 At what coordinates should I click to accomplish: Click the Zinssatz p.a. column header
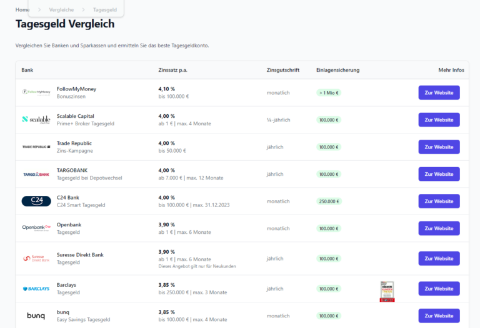point(173,70)
